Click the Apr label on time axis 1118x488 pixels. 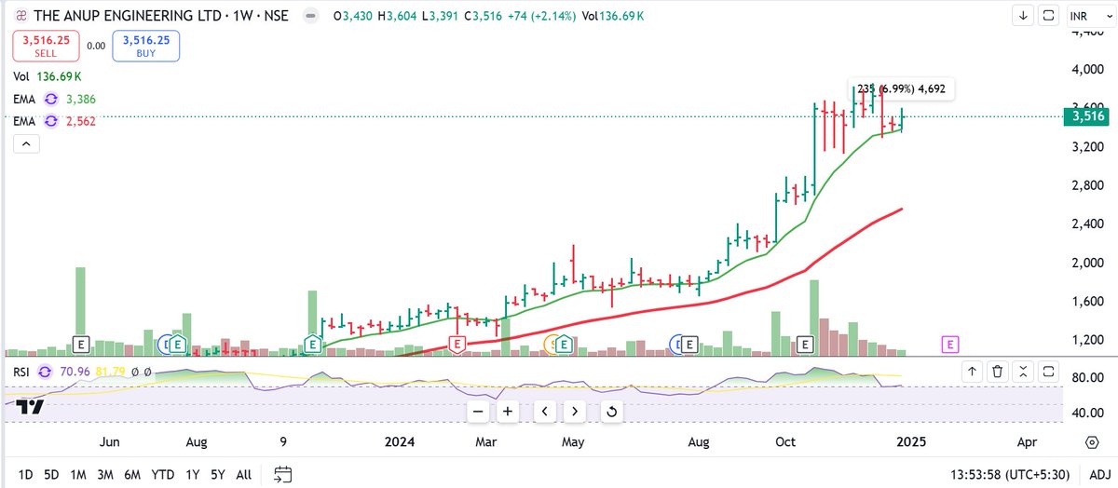point(1027,441)
